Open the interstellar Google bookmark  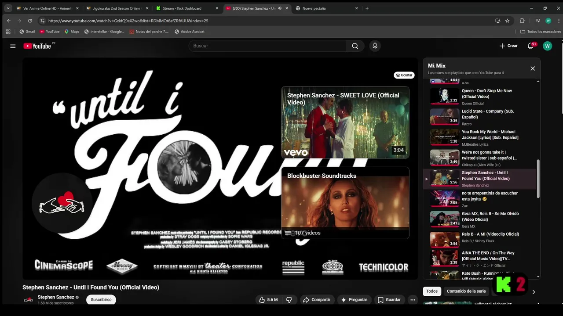tap(104, 32)
